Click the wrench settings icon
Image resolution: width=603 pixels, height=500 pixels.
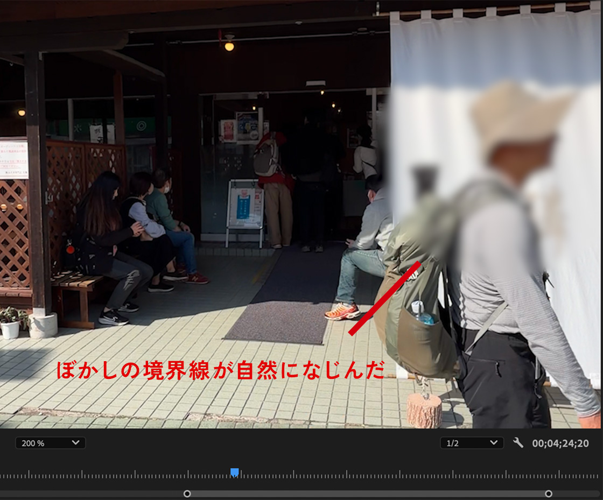pos(518,443)
